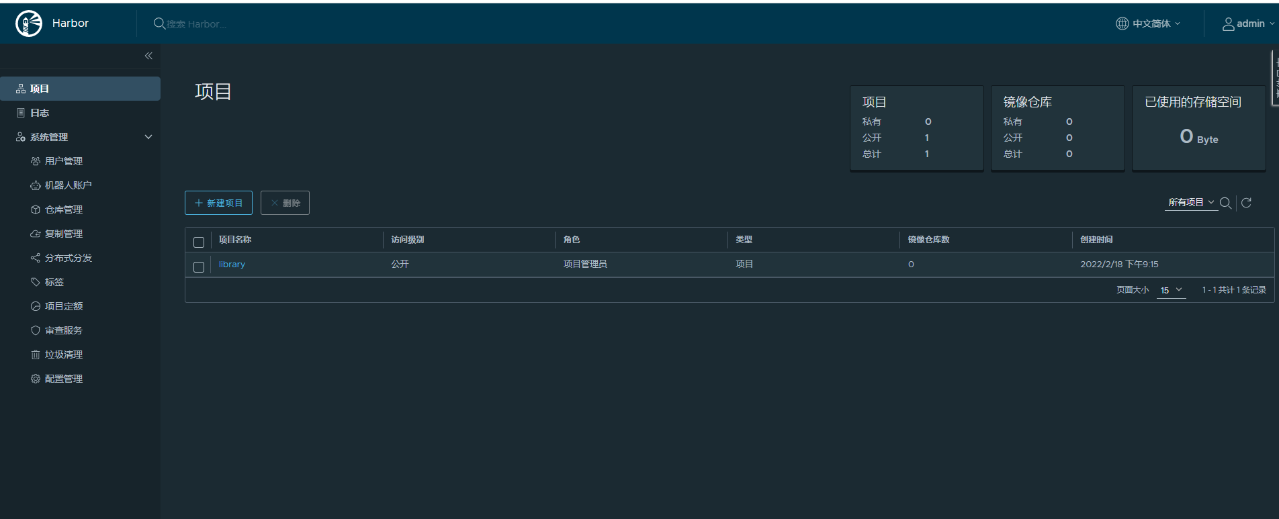Click the 新建项目 button
1279x519 pixels.
pyautogui.click(x=218, y=203)
